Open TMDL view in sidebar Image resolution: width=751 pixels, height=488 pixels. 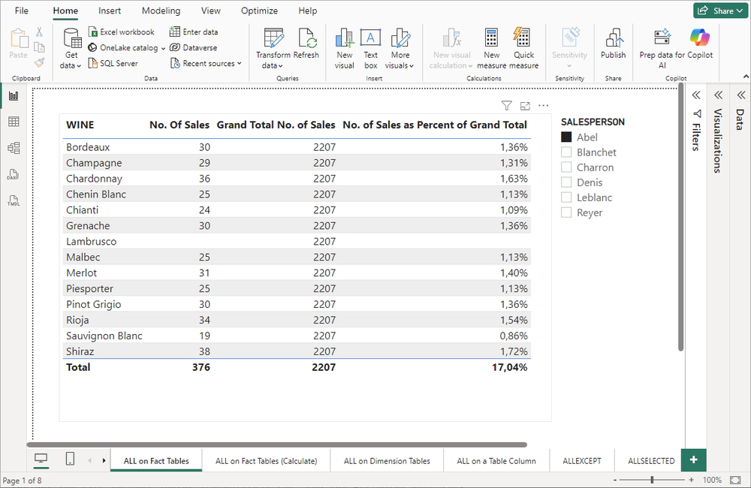(14, 200)
